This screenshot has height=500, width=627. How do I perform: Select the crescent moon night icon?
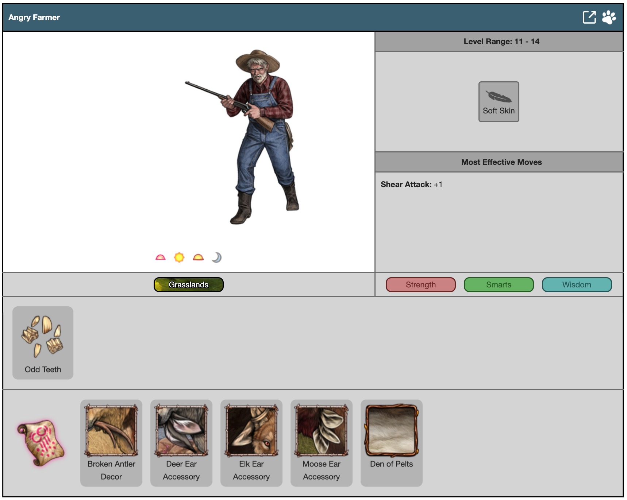click(x=217, y=257)
